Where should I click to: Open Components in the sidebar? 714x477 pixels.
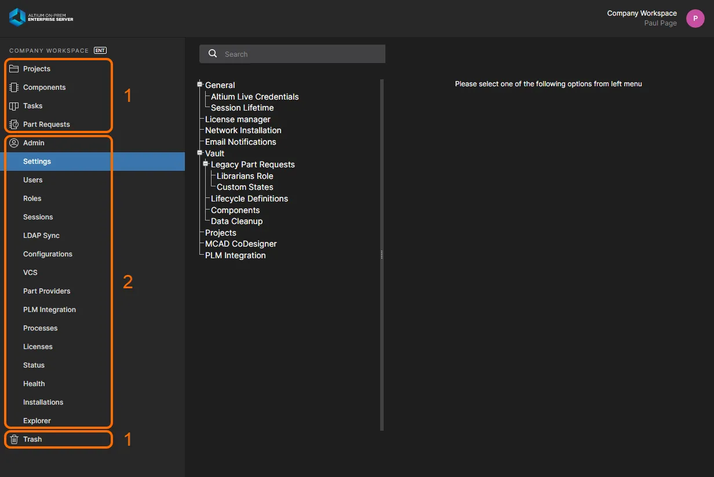click(45, 87)
